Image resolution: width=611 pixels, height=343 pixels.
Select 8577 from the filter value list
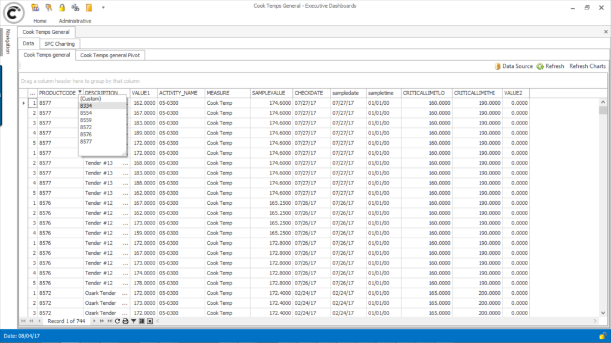click(x=87, y=142)
